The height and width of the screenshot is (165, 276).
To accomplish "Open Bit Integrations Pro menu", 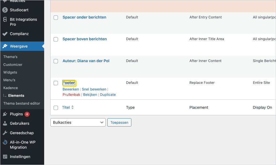I will [x=23, y=22].
